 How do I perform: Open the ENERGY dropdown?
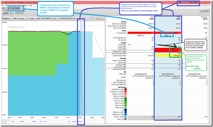[7, 18]
